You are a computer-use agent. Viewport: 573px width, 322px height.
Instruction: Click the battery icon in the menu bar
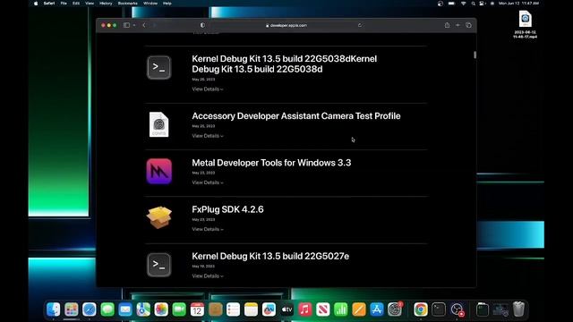coord(451,4)
